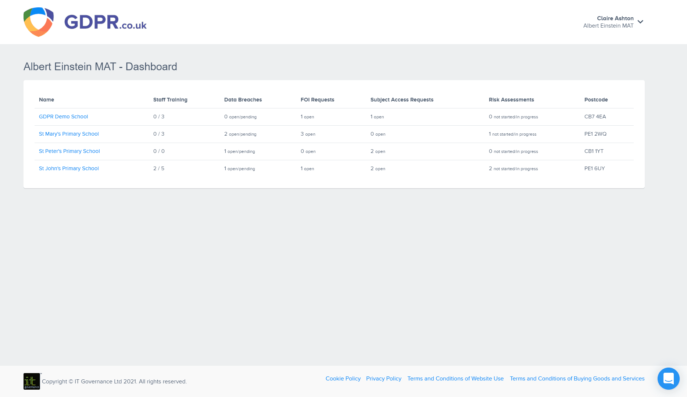Open Terms and Conditions of Buying Goods and Services

577,379
